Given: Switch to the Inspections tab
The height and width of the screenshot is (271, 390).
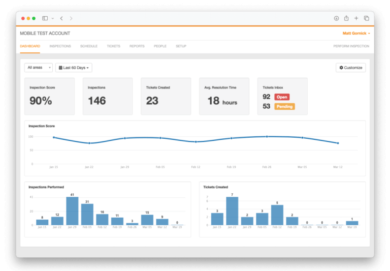Looking at the screenshot, I should (60, 46).
